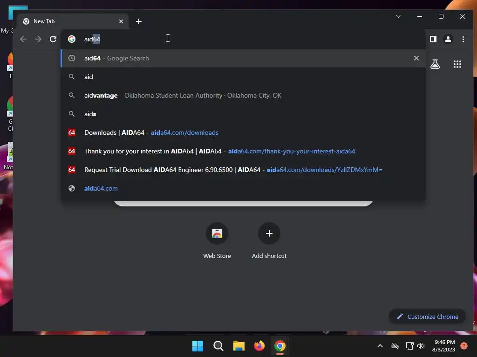Open Windows taskbar search
The height and width of the screenshot is (357, 477).
(218, 346)
